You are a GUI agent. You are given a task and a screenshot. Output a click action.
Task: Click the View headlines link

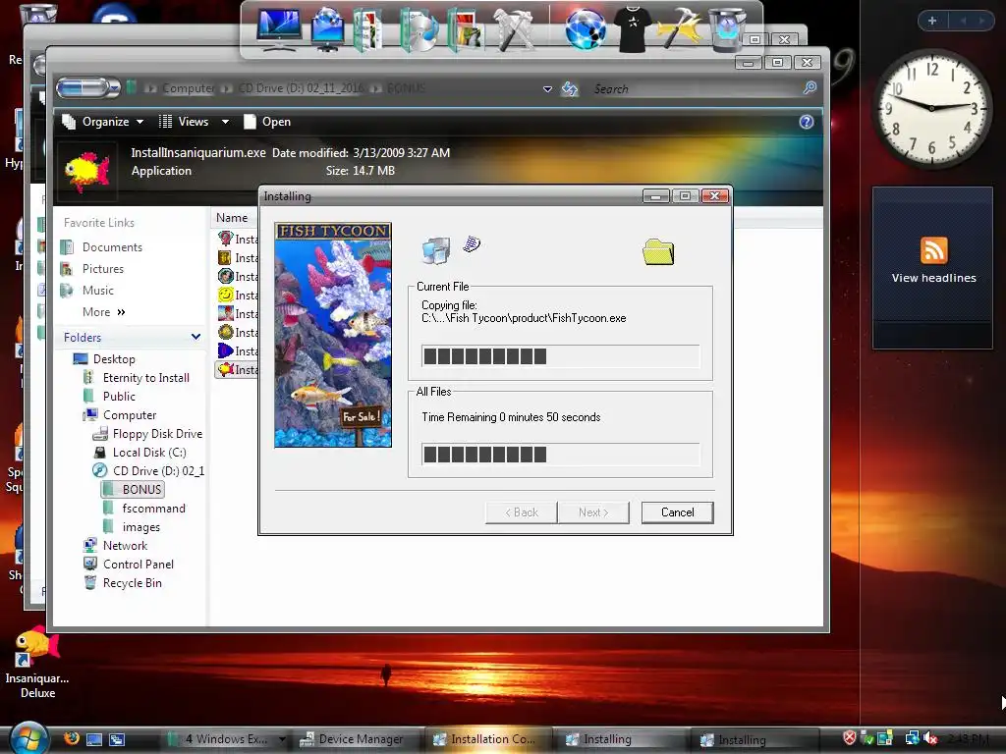pos(933,278)
